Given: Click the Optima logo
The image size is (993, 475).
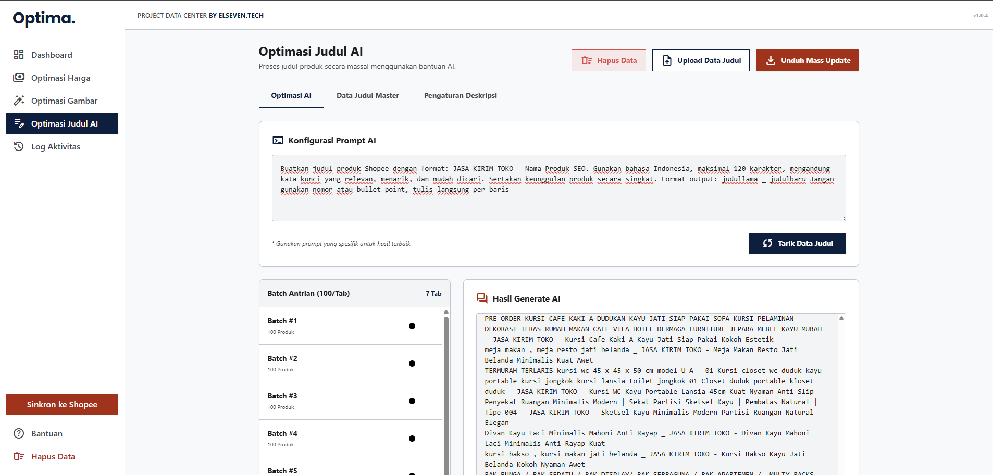Looking at the screenshot, I should click(44, 18).
